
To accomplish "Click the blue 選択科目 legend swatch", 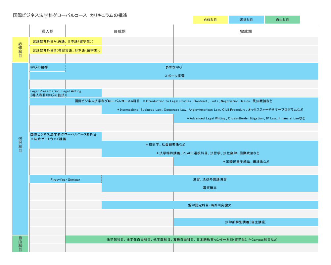I will point(246,20).
